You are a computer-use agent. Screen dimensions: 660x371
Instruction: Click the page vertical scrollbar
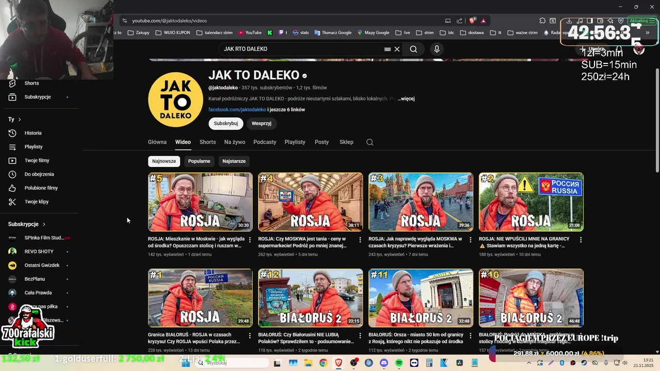pos(657,121)
